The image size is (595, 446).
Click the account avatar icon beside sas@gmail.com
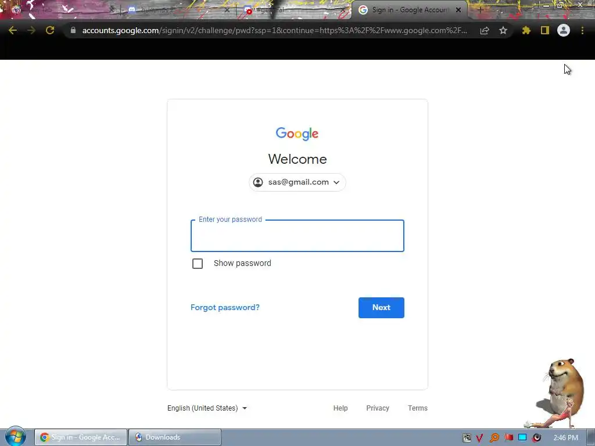(258, 182)
